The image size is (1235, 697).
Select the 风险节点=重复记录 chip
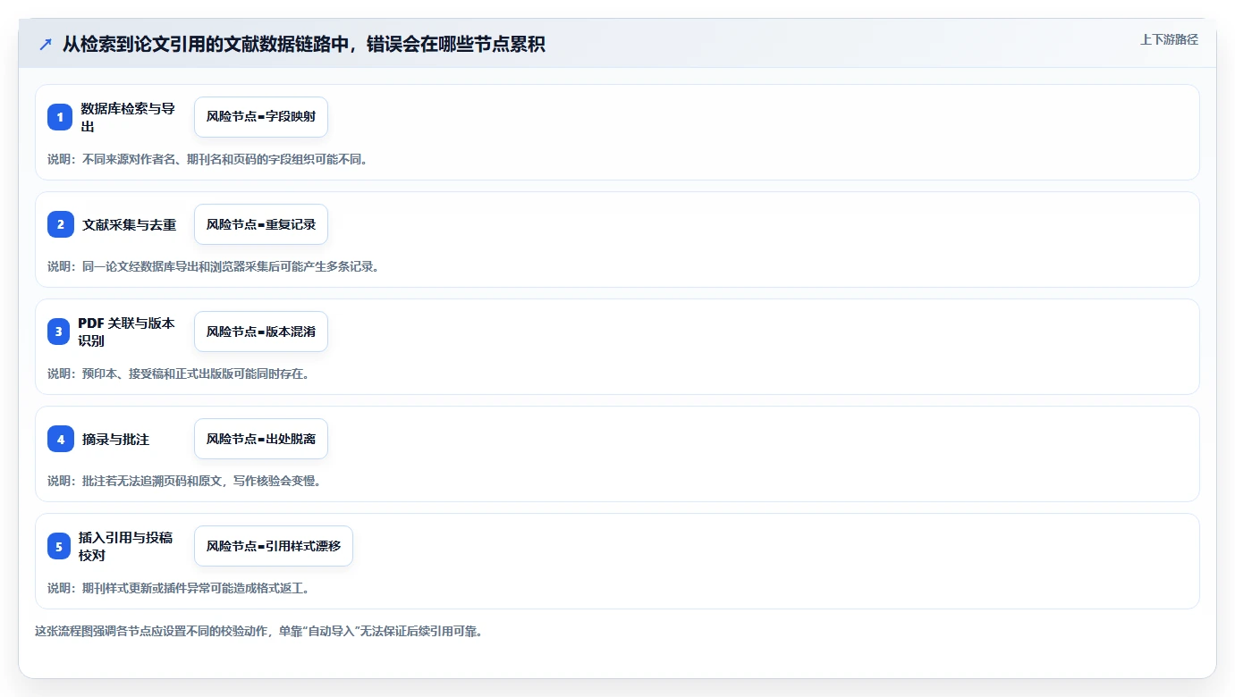(x=261, y=224)
